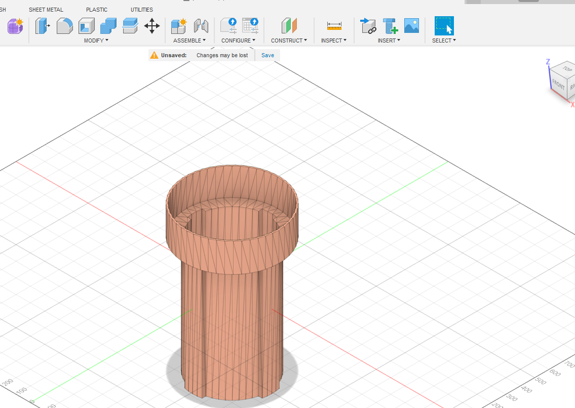This screenshot has height=408, width=575.
Task: Click the Unsaved warning triangle icon
Action: click(x=155, y=55)
